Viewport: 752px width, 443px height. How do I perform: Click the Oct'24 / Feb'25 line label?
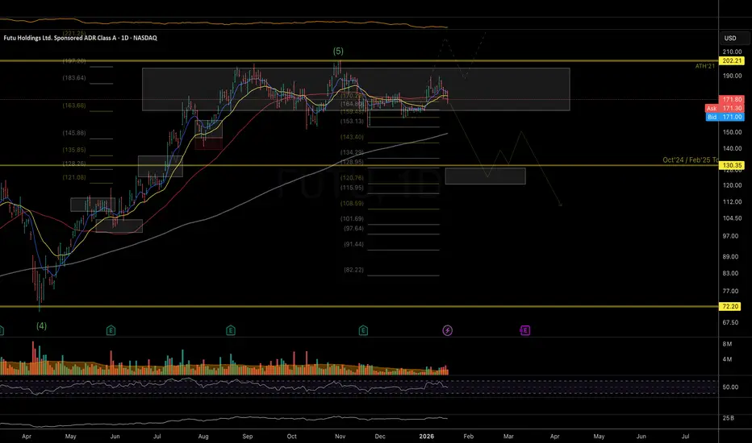690,160
